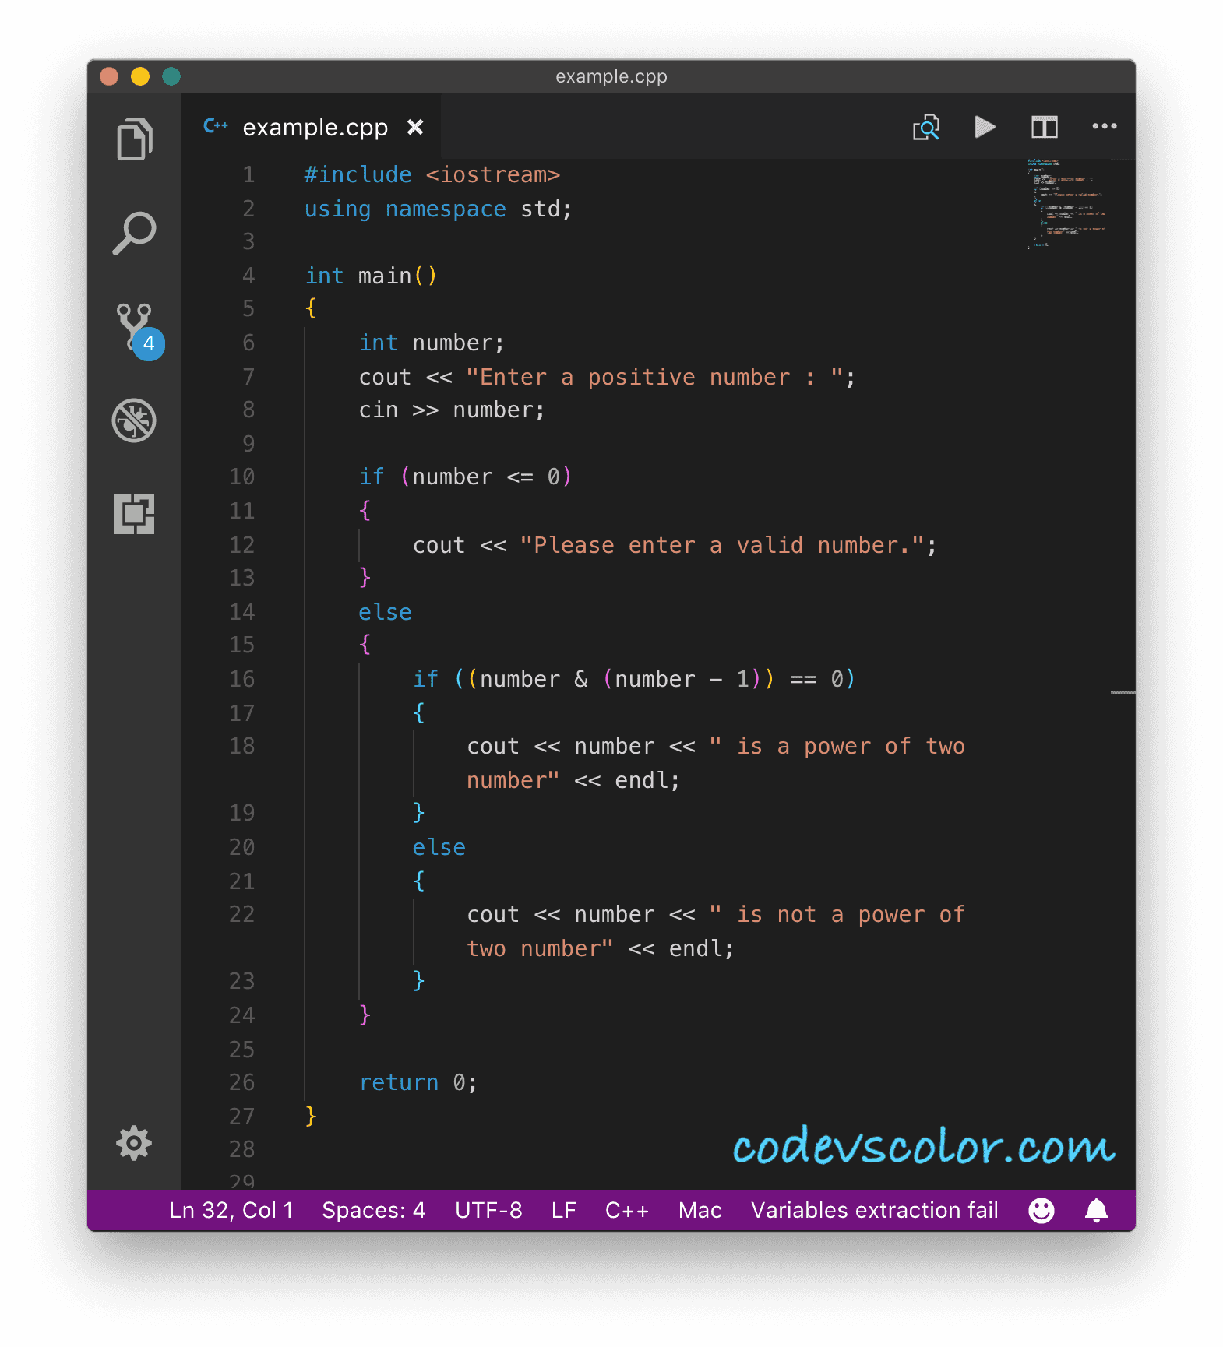Click Ln 32, Col 1 status
Image resolution: width=1223 pixels, height=1347 pixels.
coord(231,1210)
